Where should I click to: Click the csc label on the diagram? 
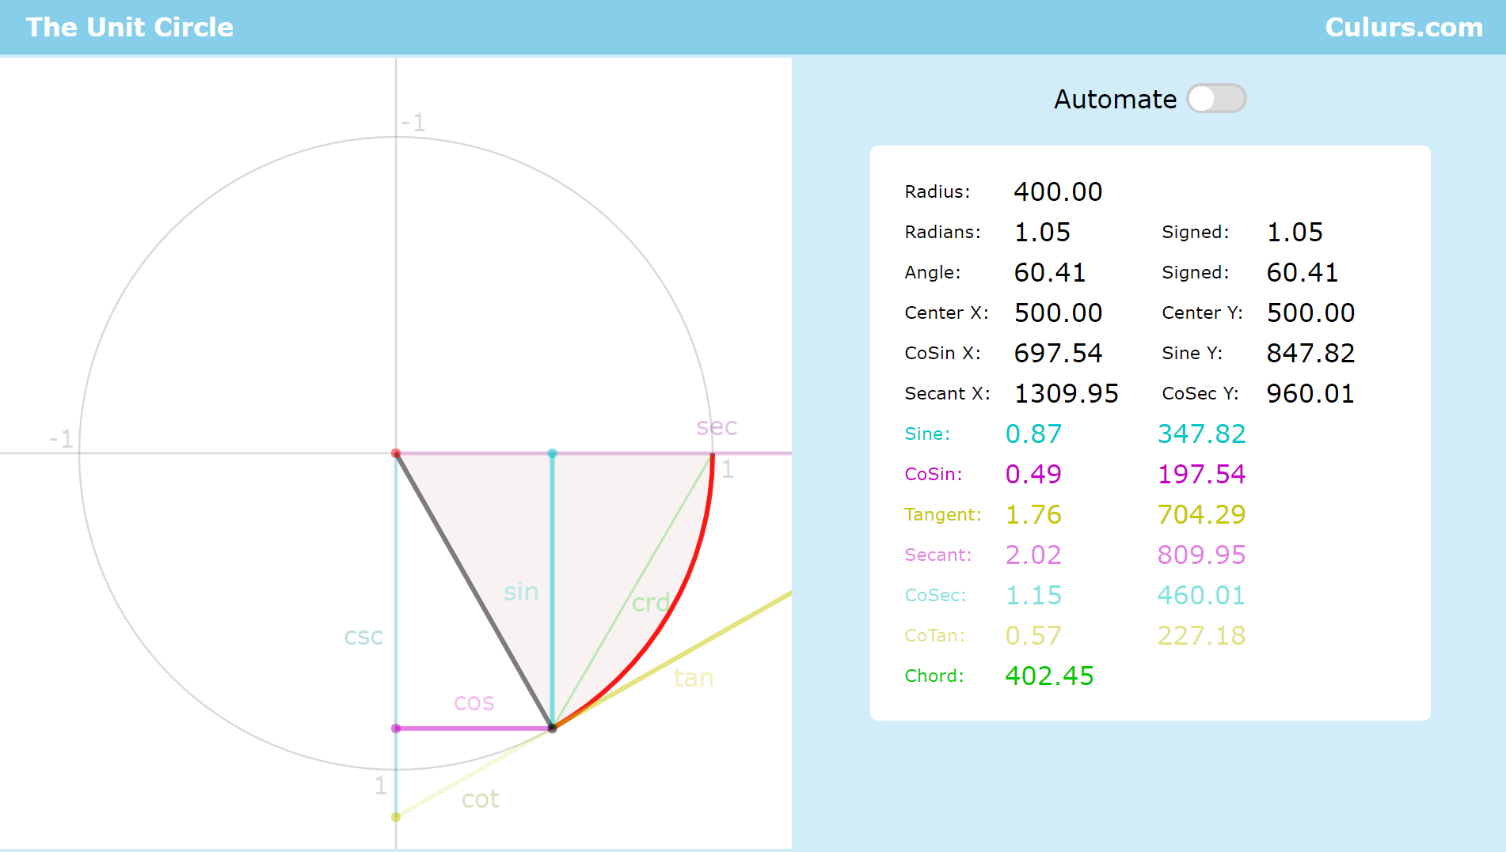point(363,635)
